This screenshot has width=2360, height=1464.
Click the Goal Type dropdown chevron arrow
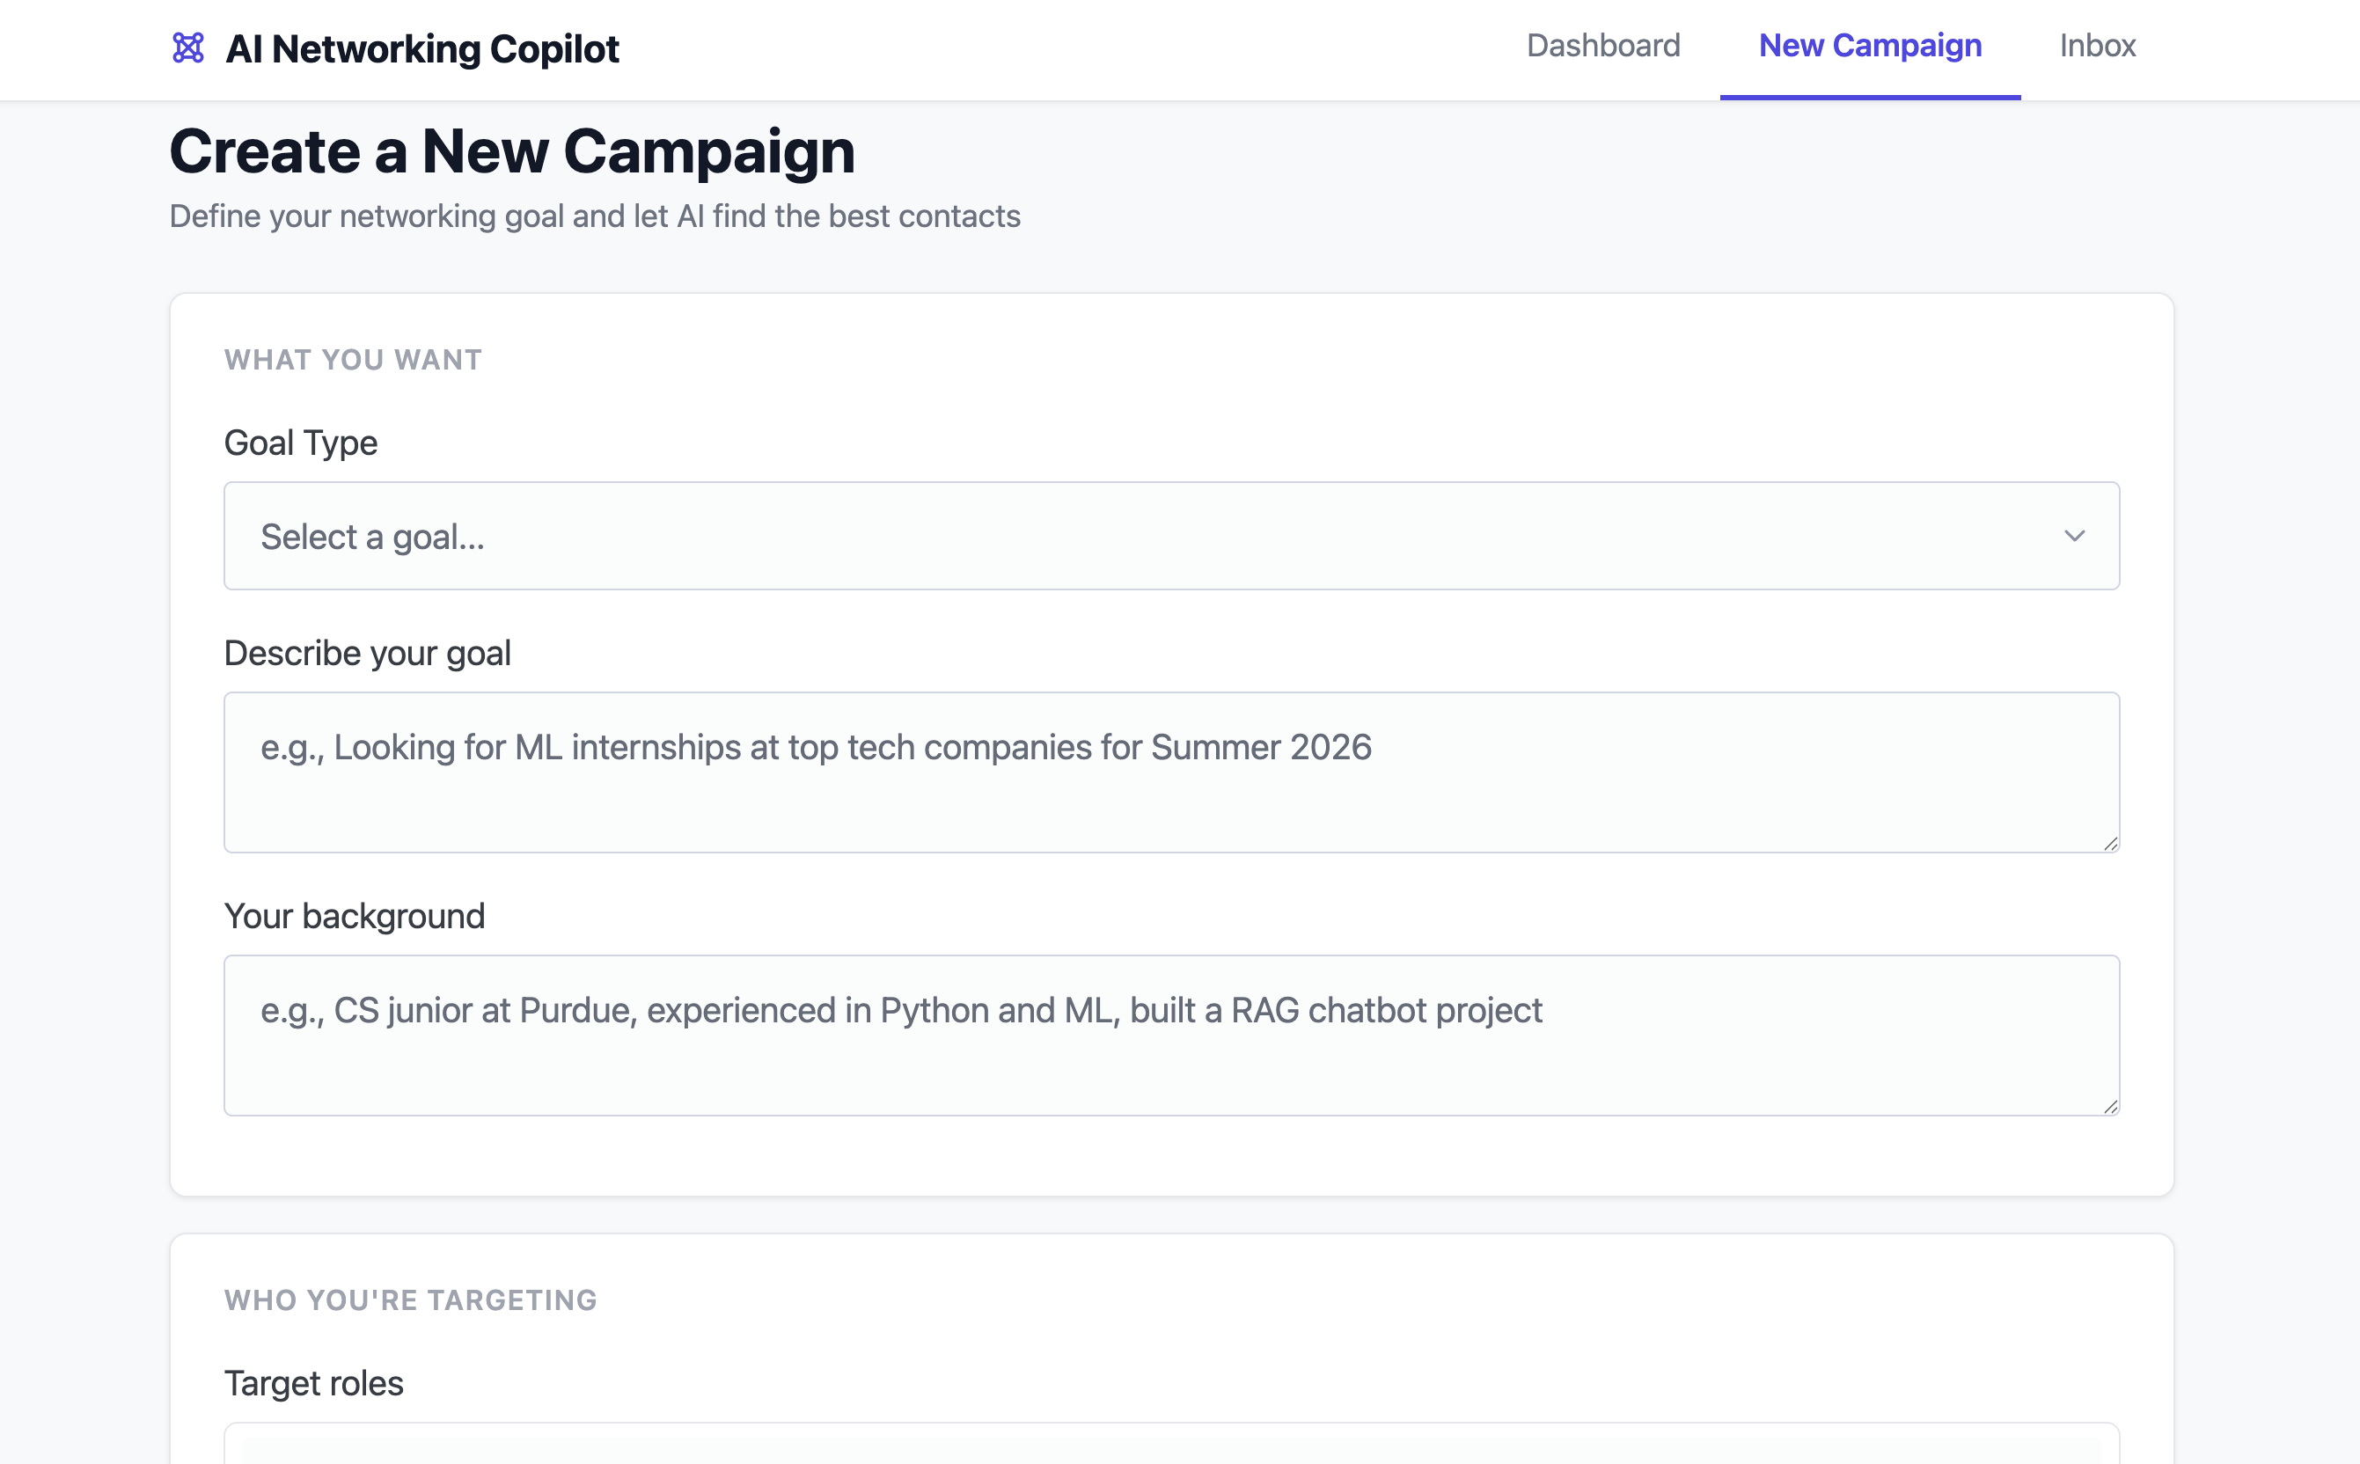2073,536
